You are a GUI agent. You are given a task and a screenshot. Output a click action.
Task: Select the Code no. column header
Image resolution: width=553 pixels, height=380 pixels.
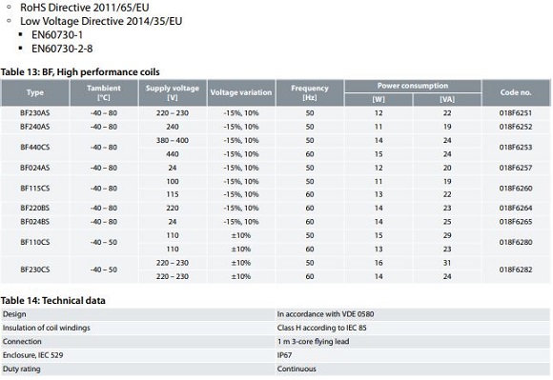pos(516,92)
